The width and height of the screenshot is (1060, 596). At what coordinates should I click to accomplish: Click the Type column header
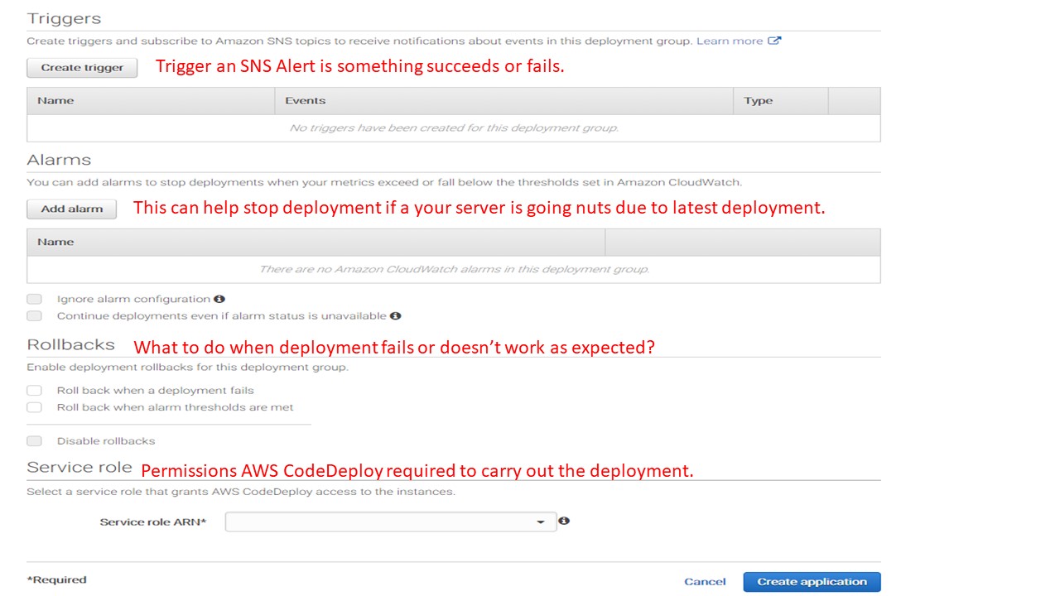pyautogui.click(x=758, y=100)
